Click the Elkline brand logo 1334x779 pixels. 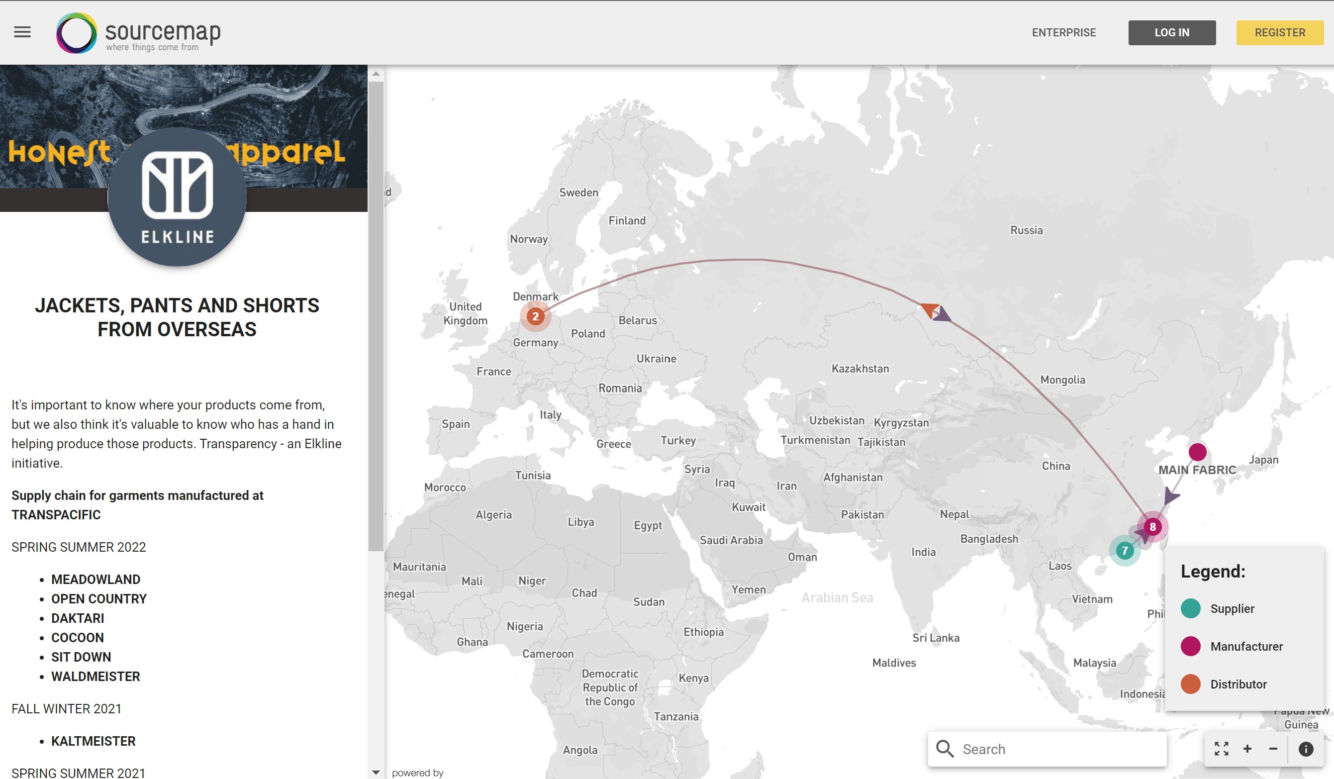tap(178, 197)
